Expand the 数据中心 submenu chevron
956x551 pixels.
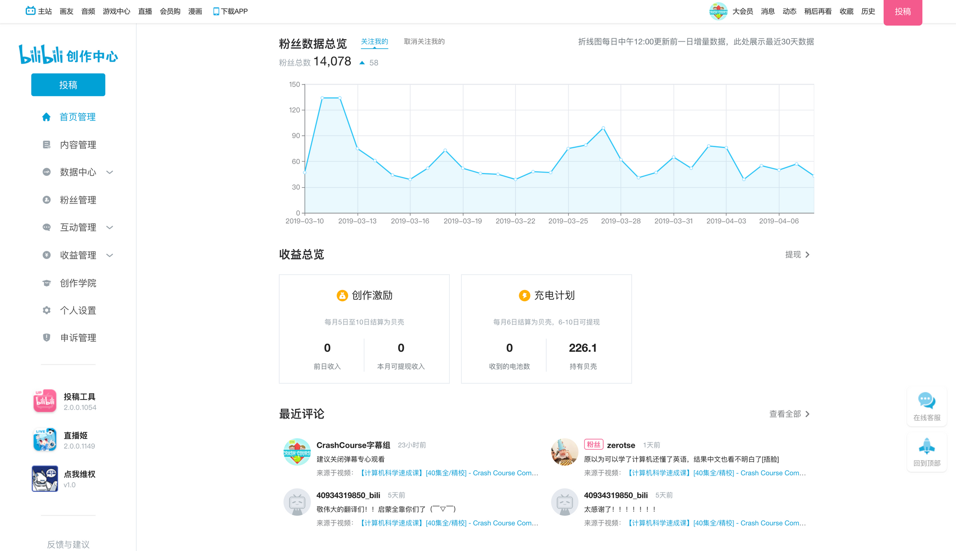coord(110,172)
